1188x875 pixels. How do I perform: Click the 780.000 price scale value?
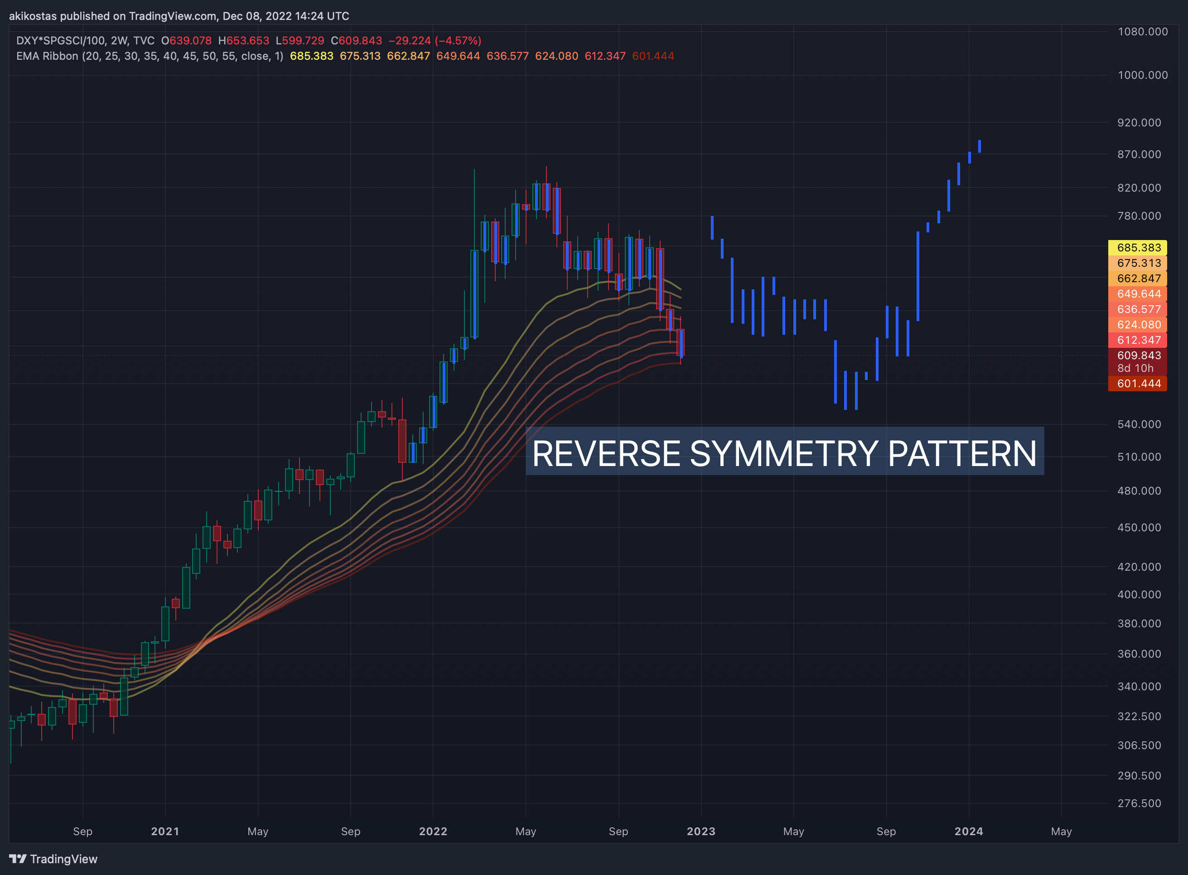[1139, 216]
